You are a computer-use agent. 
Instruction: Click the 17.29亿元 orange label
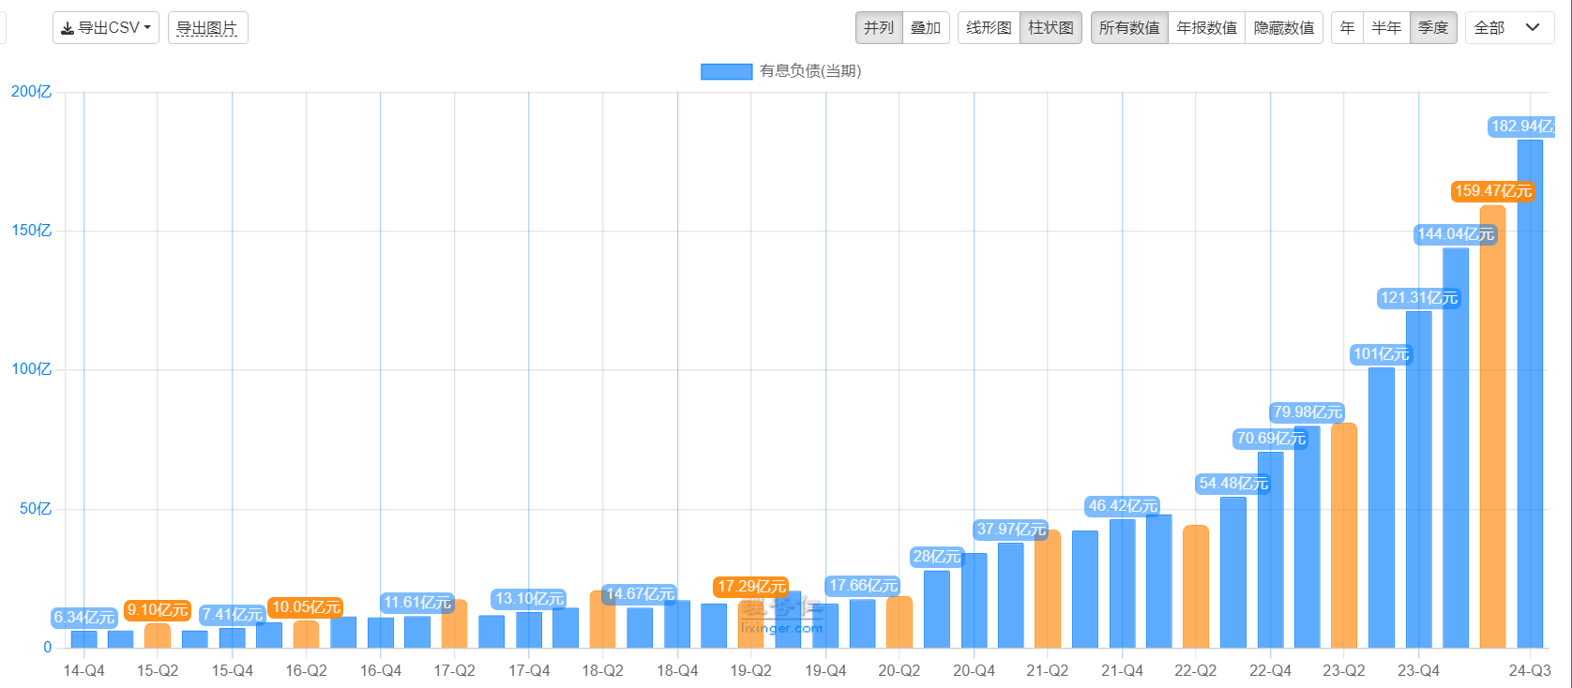(751, 587)
